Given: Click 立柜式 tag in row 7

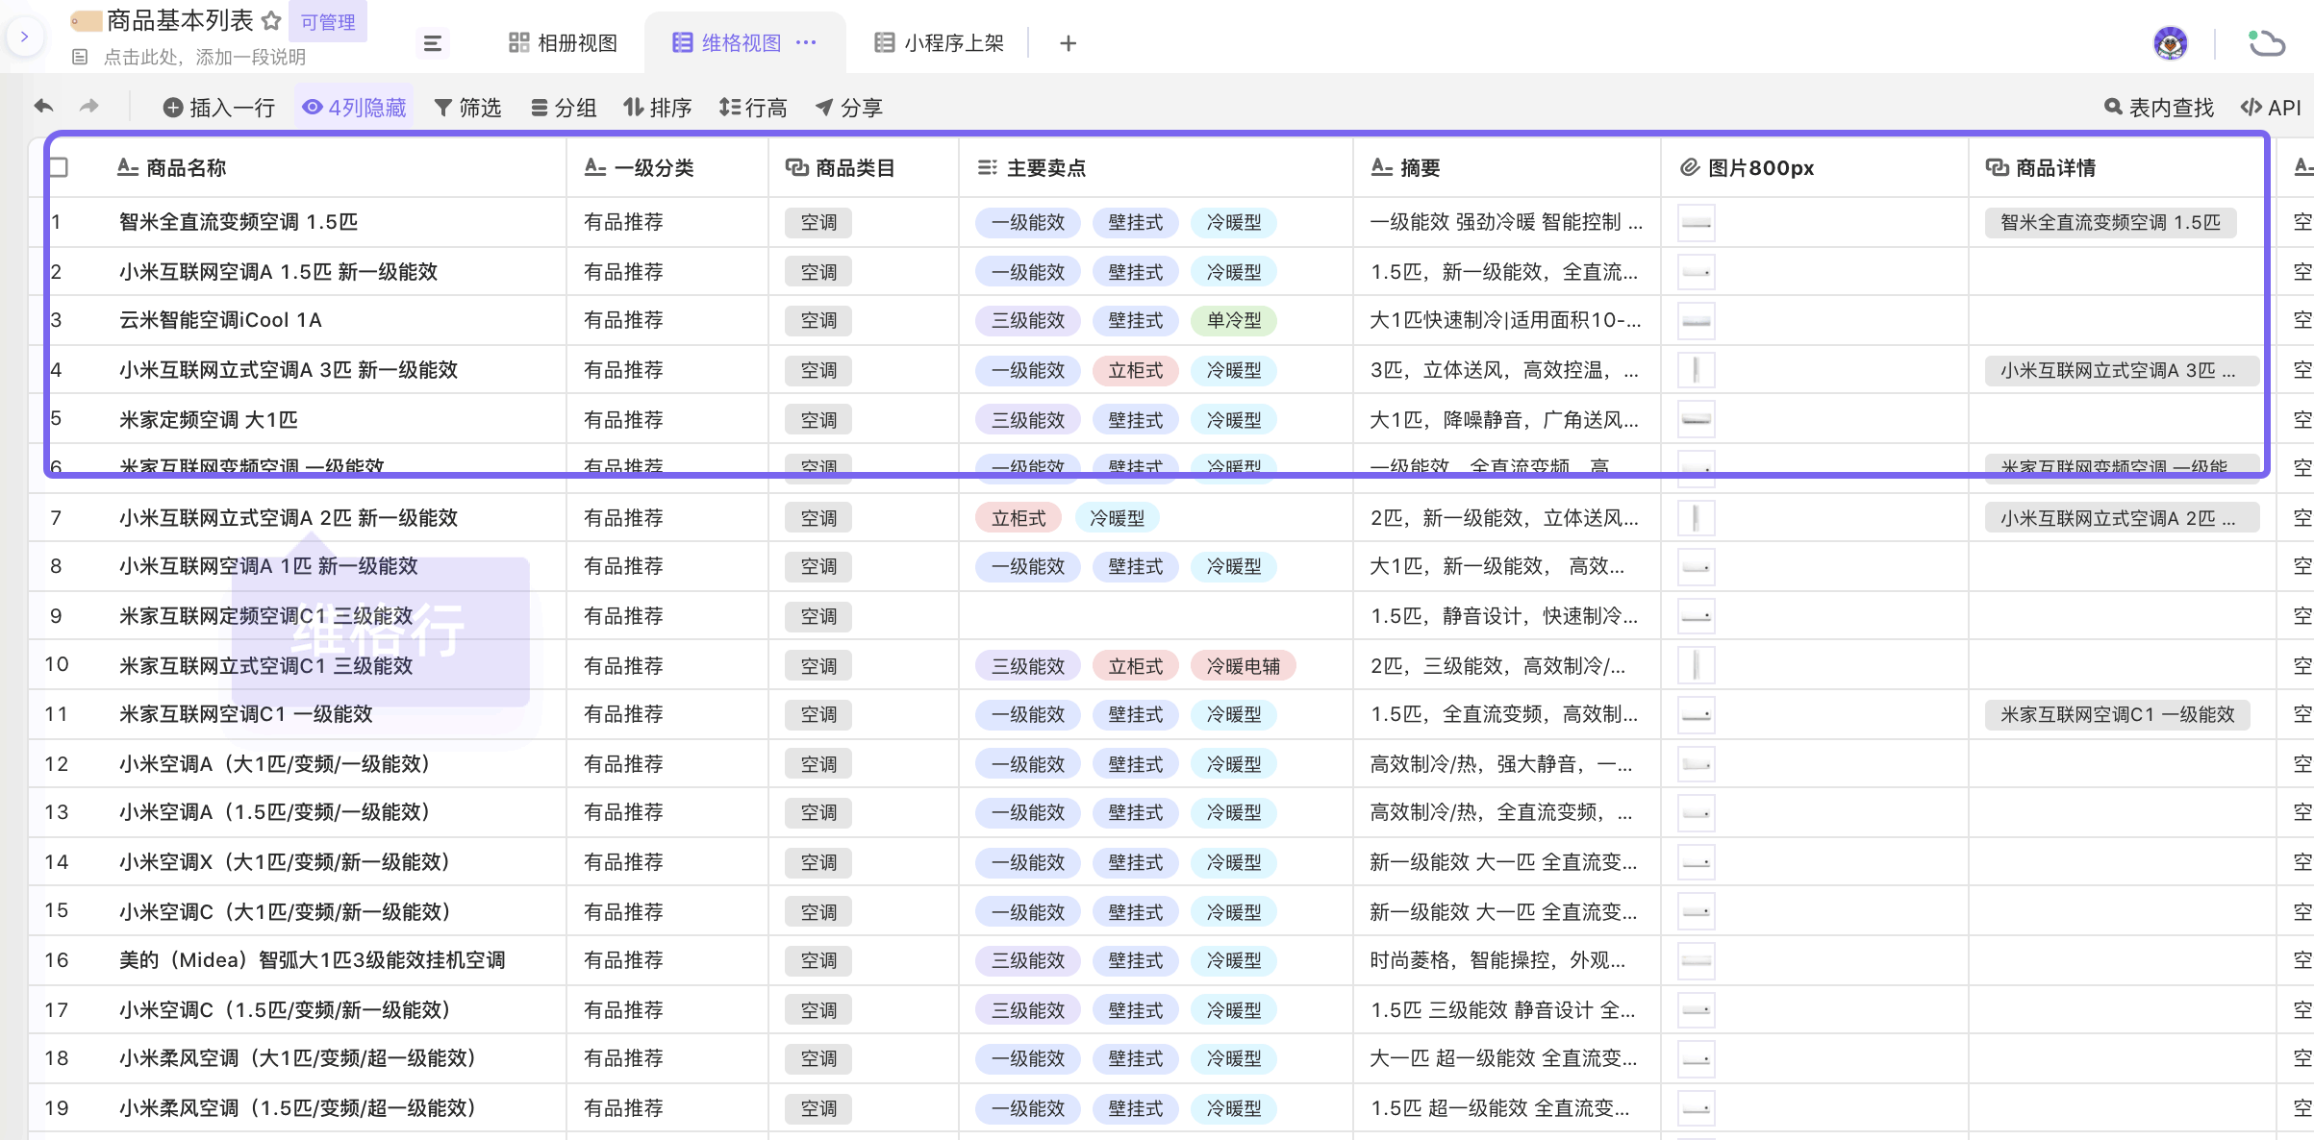Looking at the screenshot, I should [1019, 519].
